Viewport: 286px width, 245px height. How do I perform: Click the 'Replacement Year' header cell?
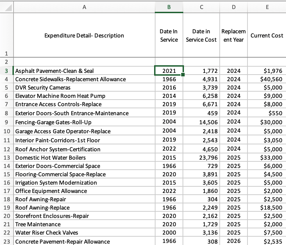coord(233,35)
